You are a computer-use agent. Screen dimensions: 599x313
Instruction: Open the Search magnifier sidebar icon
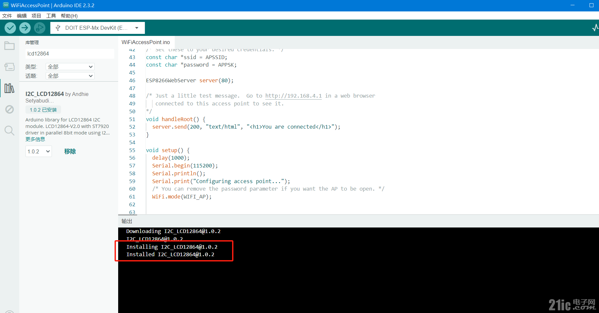pos(9,131)
